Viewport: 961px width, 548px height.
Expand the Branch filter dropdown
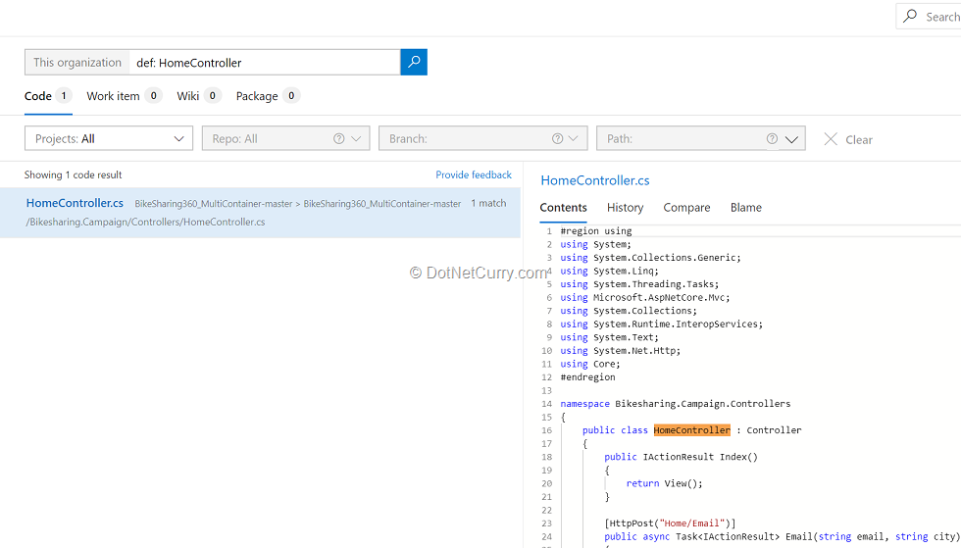point(575,139)
